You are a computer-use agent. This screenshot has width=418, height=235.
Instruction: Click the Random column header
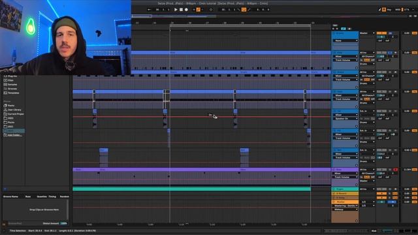[x=65, y=196]
